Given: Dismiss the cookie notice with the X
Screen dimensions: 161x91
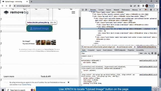Looking at the screenshot, I should tap(68, 82).
